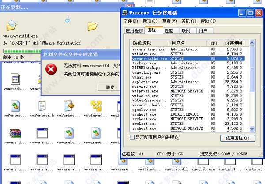
Task: Select the vmwarewu... file icon
Action: coord(123,161)
